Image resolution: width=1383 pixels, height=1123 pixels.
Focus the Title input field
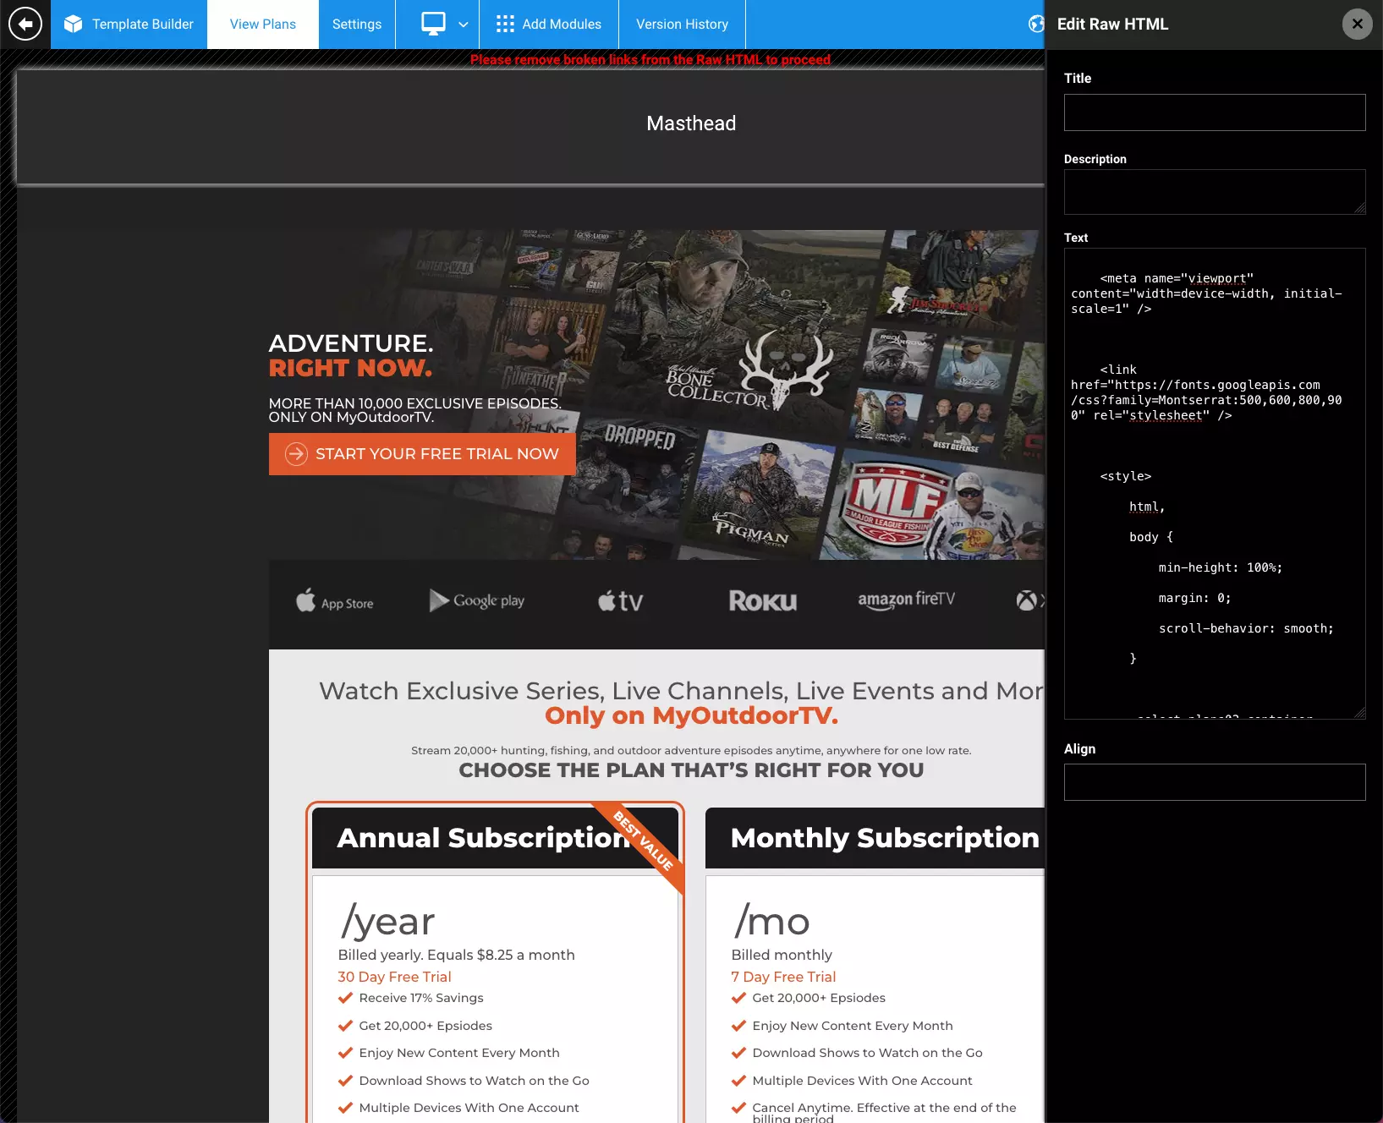pos(1215,112)
